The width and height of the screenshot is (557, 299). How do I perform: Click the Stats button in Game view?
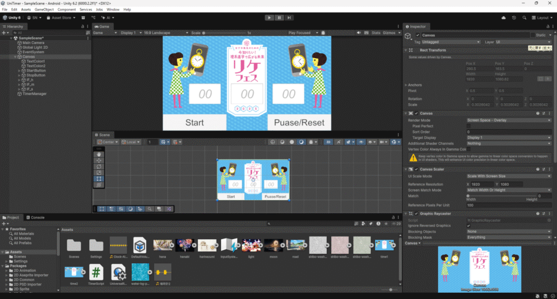pos(375,32)
